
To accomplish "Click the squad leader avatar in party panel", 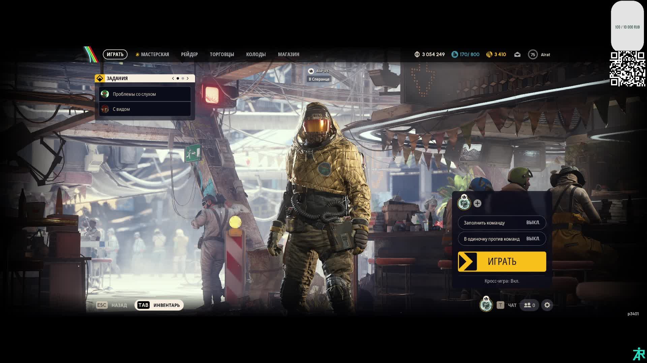I will [464, 203].
